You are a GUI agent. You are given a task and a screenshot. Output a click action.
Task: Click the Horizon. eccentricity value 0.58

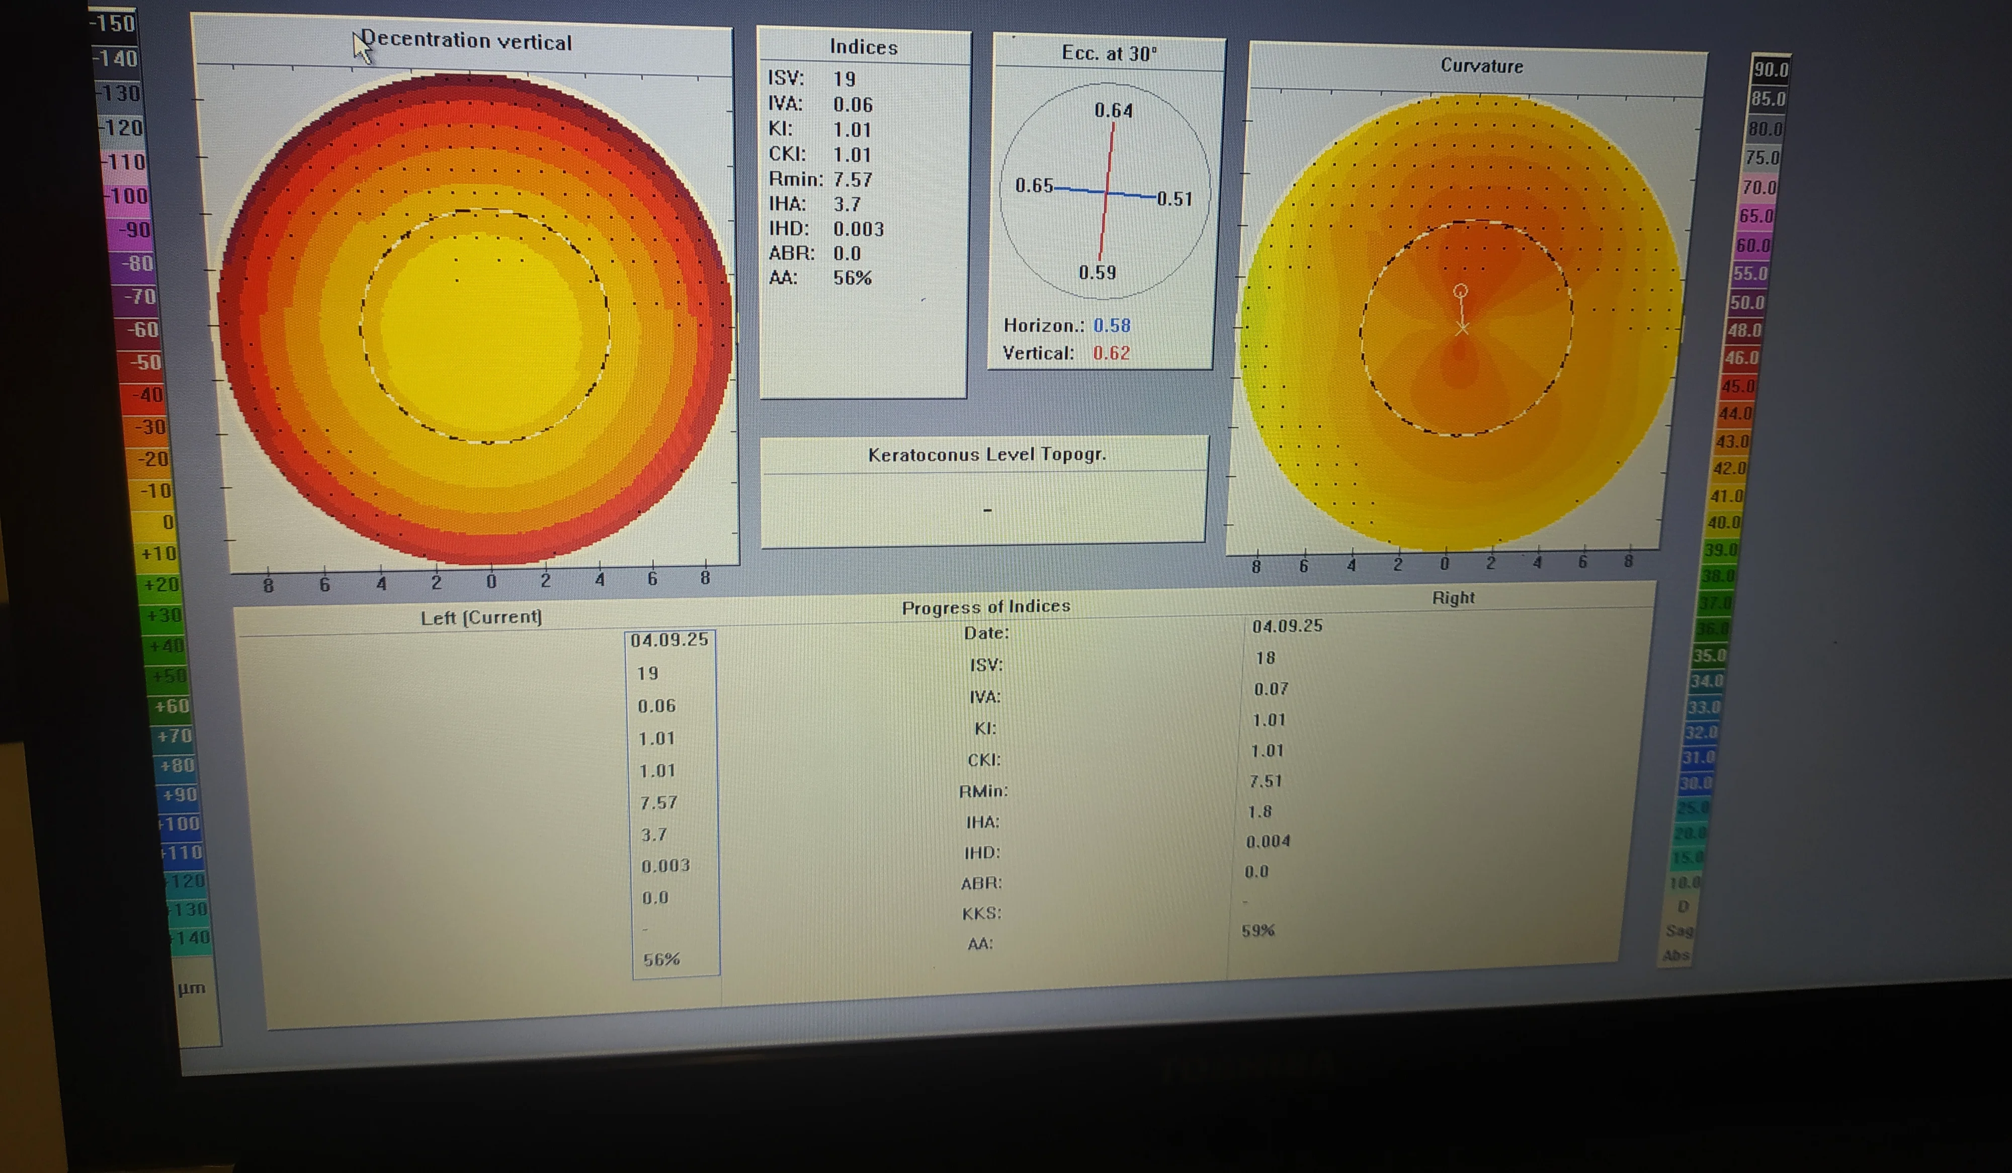(1112, 326)
